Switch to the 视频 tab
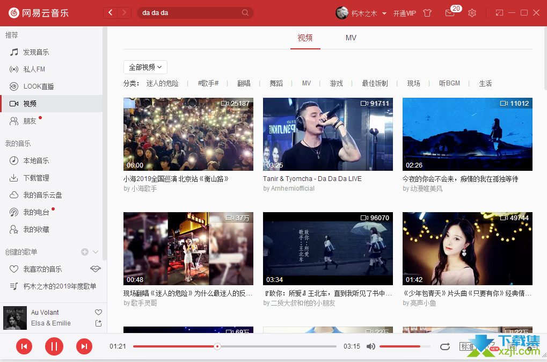Screen dimensions: 547x362 click(305, 38)
